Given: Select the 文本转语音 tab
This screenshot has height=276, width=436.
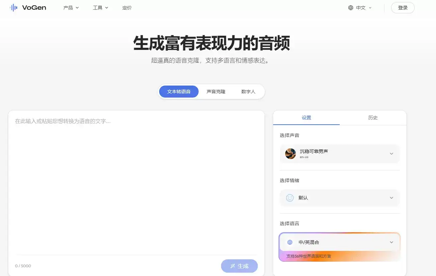Looking at the screenshot, I should pos(179,92).
